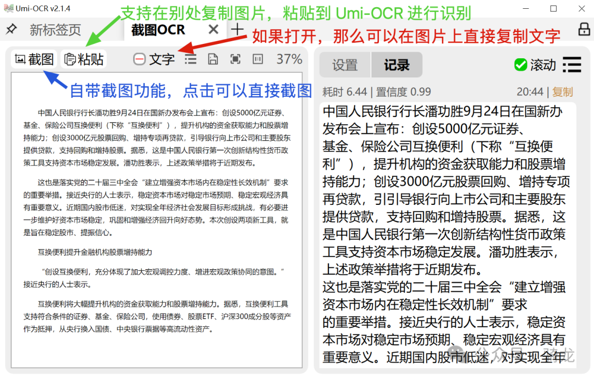Add a new tab with the plus icon
594x379 pixels.
tap(237, 29)
